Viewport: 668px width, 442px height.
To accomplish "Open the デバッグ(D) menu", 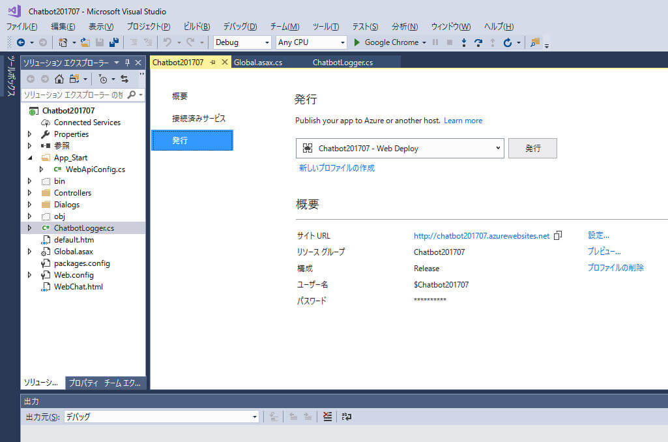I will click(240, 27).
